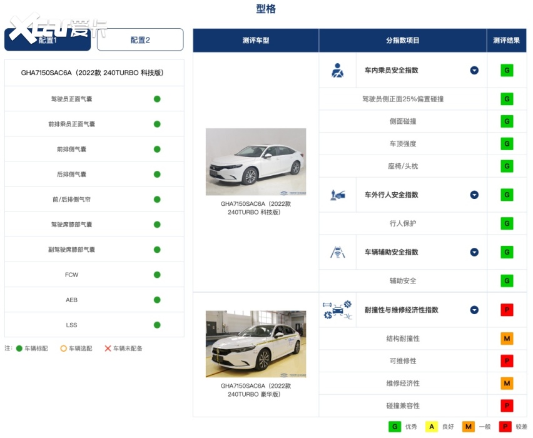
Task: Click the M rating for 结构耐撞性
Action: (507, 339)
